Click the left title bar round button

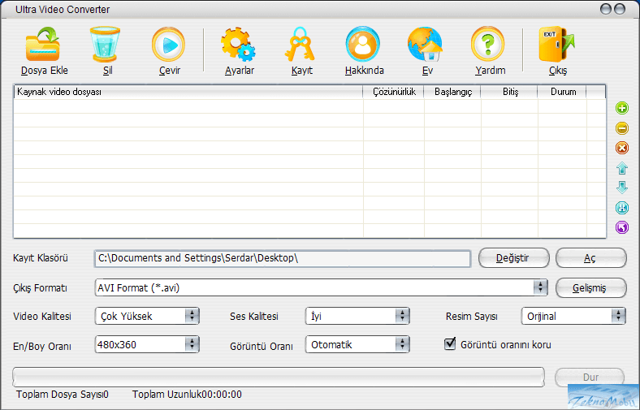(606, 9)
